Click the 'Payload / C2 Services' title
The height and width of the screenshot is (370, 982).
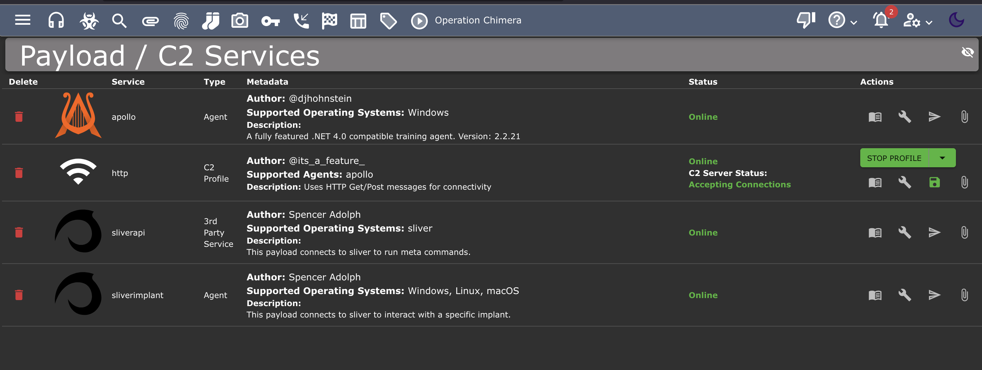(170, 56)
